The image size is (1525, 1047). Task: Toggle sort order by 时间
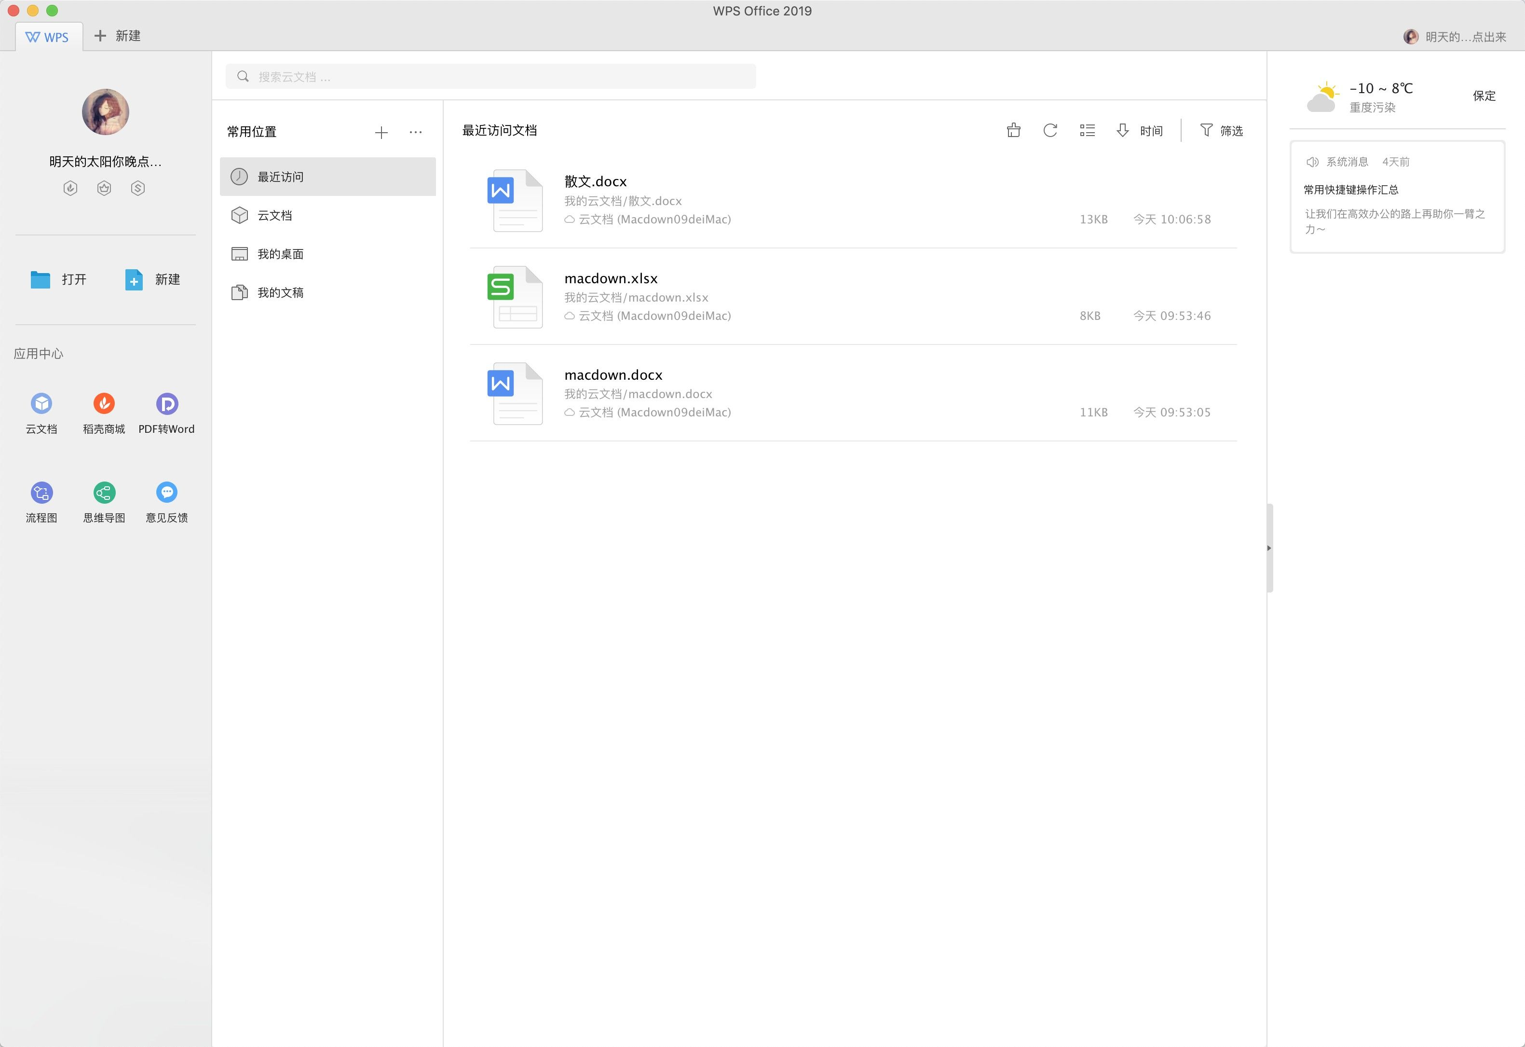[x=1140, y=131]
